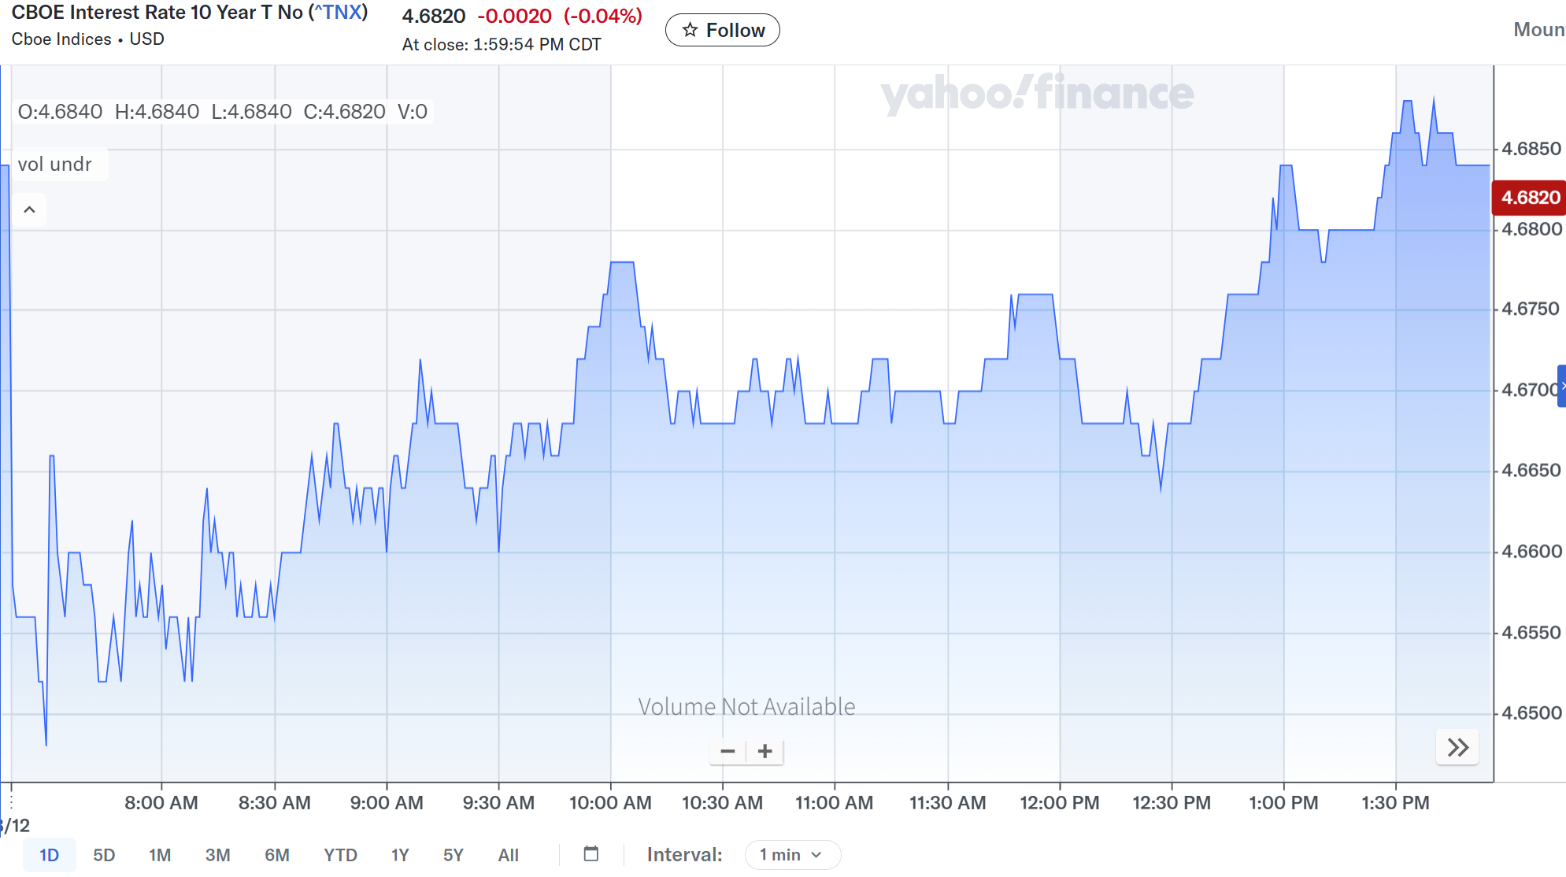Select the 1D range tab
This screenshot has height=877, width=1566.
49,855
